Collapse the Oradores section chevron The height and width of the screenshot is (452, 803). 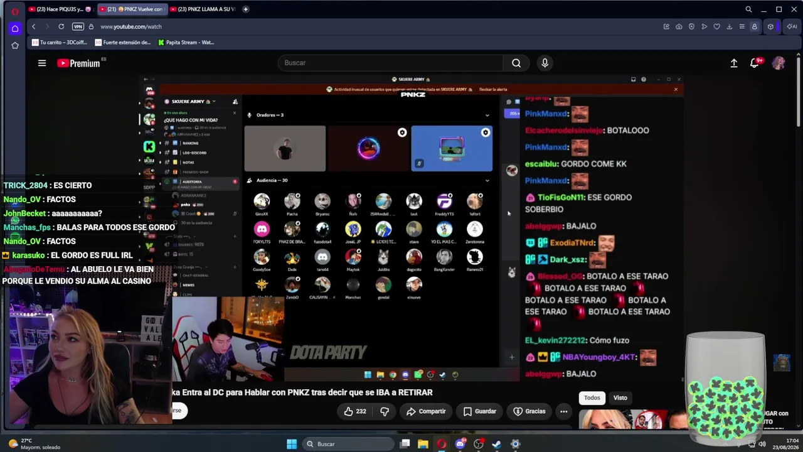click(x=487, y=115)
